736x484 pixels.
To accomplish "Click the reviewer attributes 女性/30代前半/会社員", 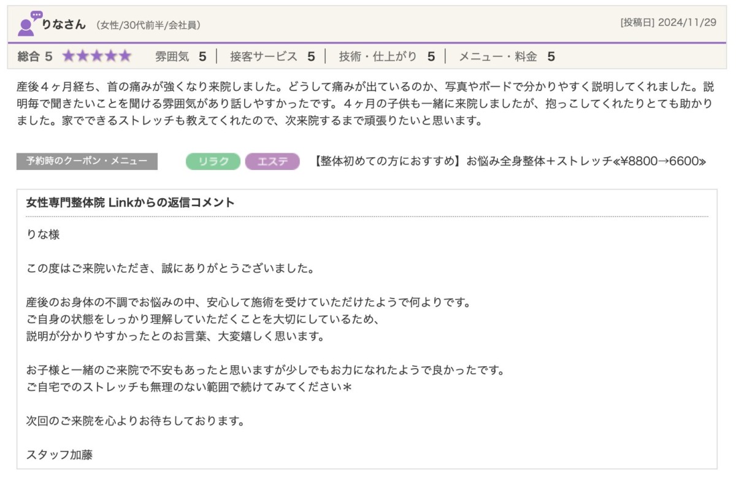I will (148, 25).
